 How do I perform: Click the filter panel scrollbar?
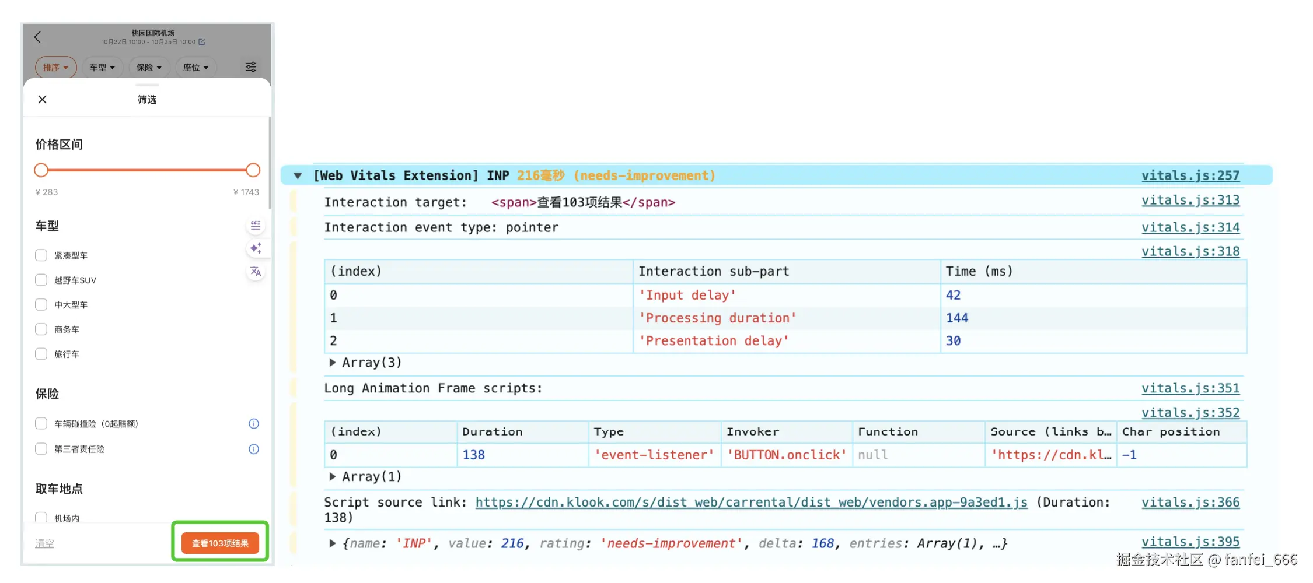(270, 163)
